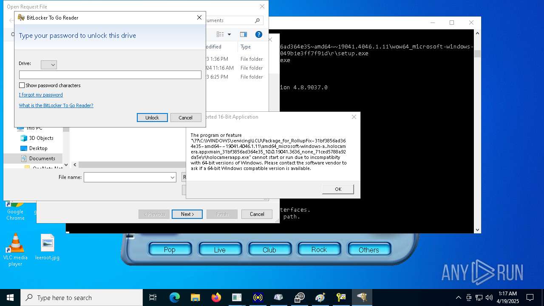Open the volume tray icon
The width and height of the screenshot is (544, 306).
click(x=489, y=297)
